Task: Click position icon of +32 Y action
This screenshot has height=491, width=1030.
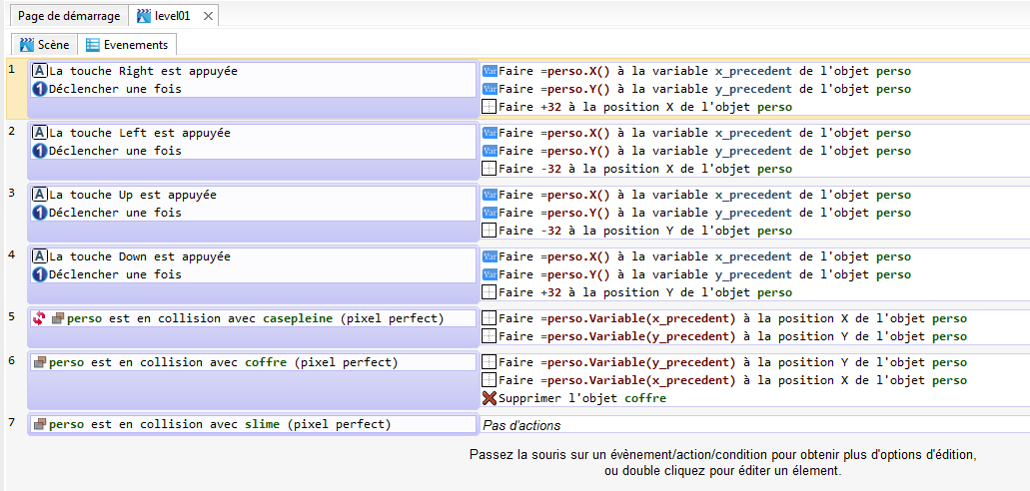Action: coord(489,292)
